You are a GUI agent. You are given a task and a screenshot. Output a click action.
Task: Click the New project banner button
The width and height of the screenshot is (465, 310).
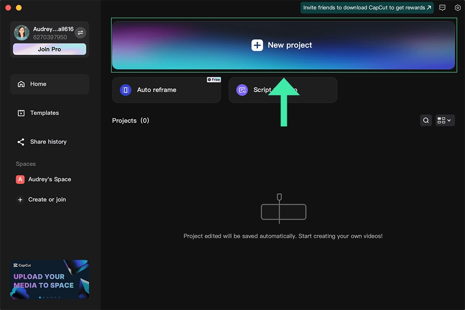284,45
